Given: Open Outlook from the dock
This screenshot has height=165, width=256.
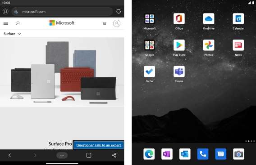Looking at the screenshot, I should click(185, 154).
